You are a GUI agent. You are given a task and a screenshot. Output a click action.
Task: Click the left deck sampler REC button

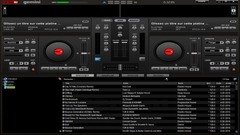[x=33, y=51]
